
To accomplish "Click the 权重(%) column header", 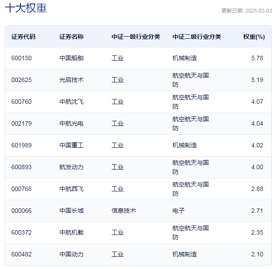I will [254, 37].
